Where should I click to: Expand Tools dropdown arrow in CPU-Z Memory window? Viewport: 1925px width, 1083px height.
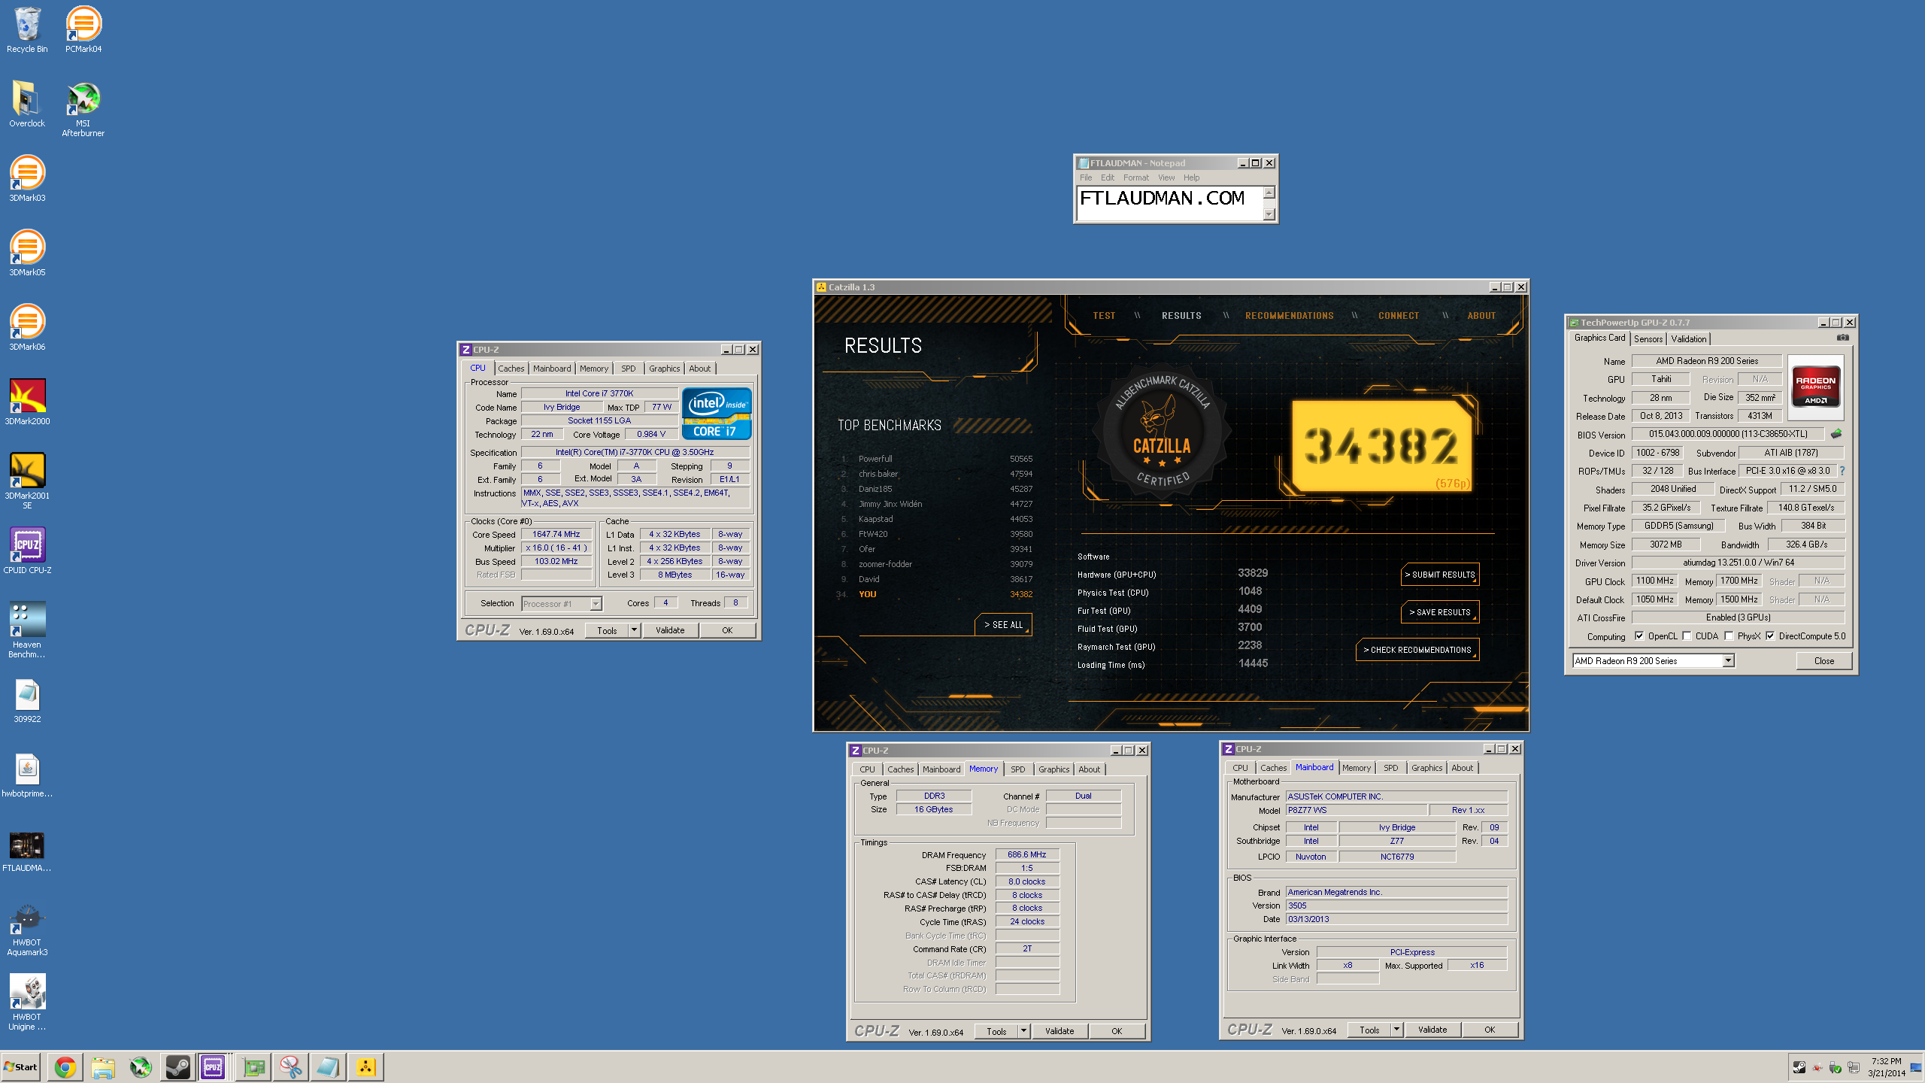click(1023, 1031)
